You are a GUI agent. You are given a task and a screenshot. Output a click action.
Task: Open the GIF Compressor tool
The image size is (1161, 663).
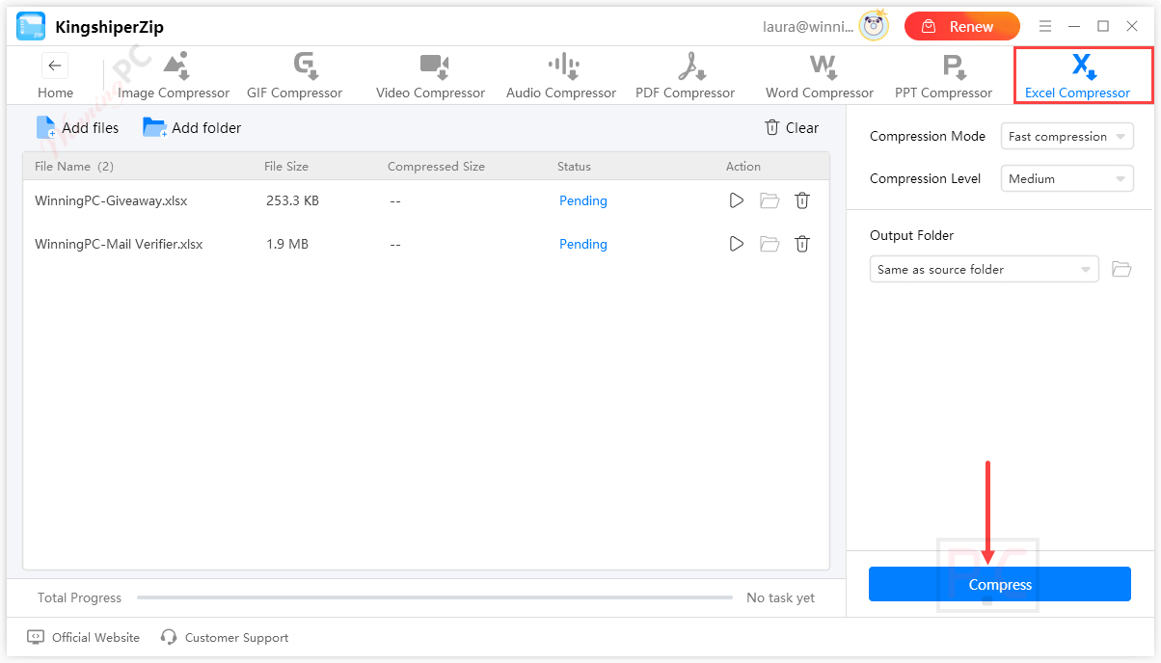coord(295,77)
